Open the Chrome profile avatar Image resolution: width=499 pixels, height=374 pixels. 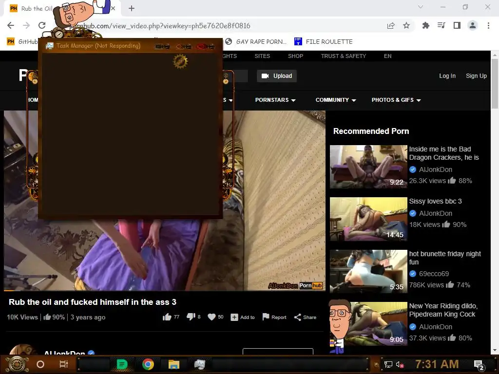(x=473, y=25)
